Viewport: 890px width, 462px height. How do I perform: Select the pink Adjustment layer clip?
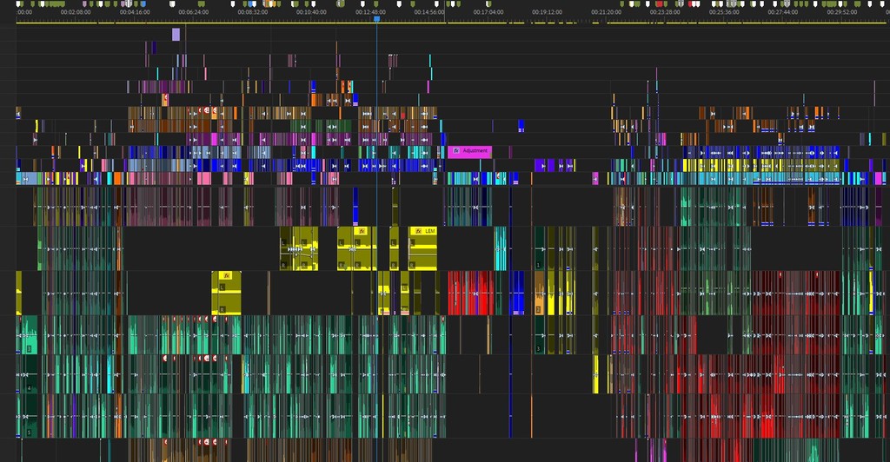click(x=469, y=151)
